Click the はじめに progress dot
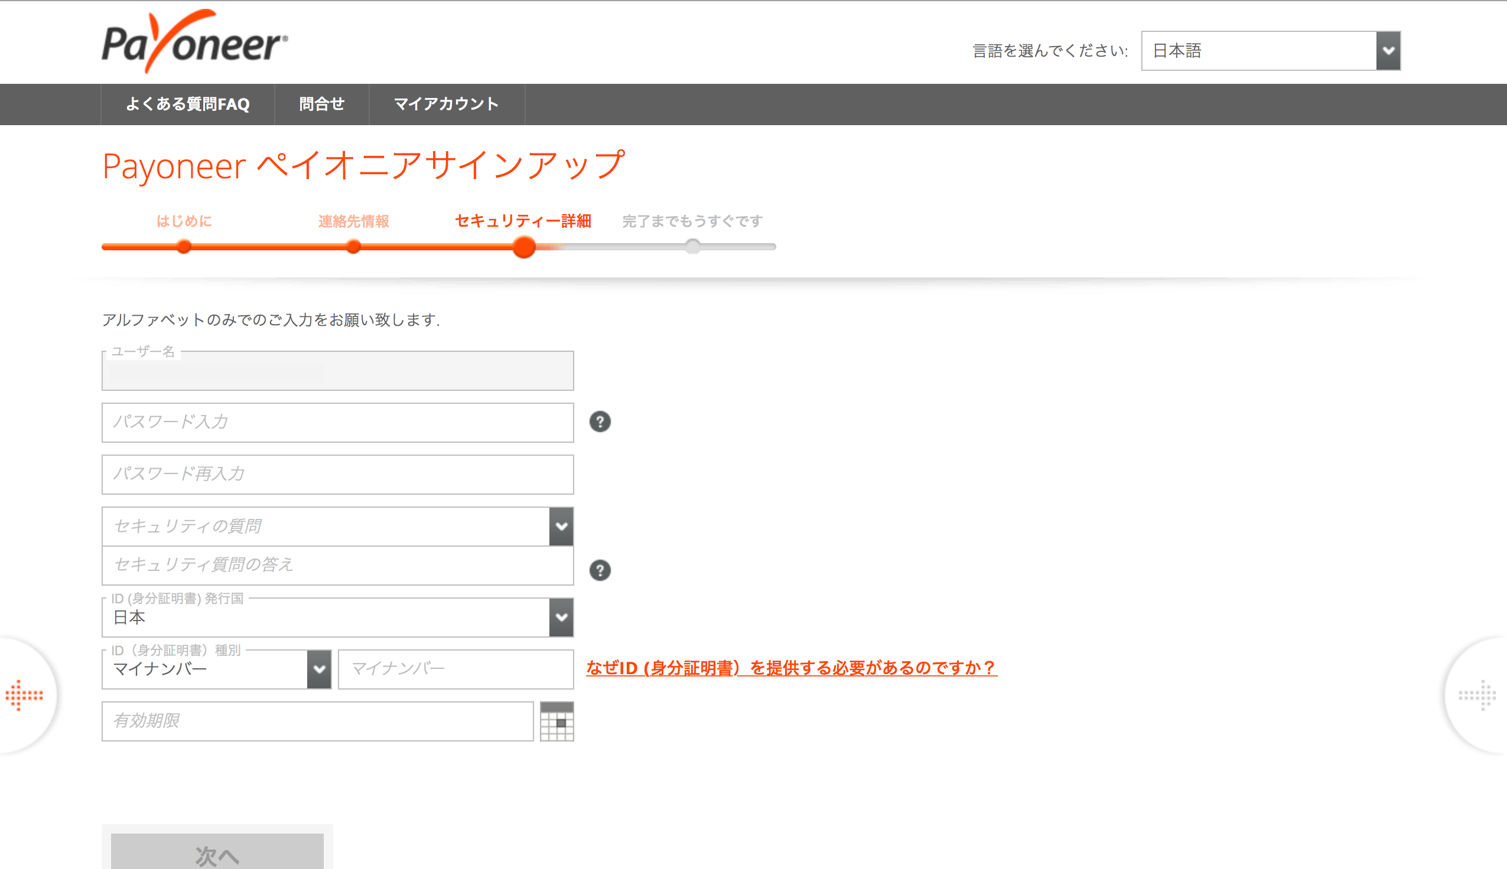The image size is (1507, 869). (x=184, y=247)
